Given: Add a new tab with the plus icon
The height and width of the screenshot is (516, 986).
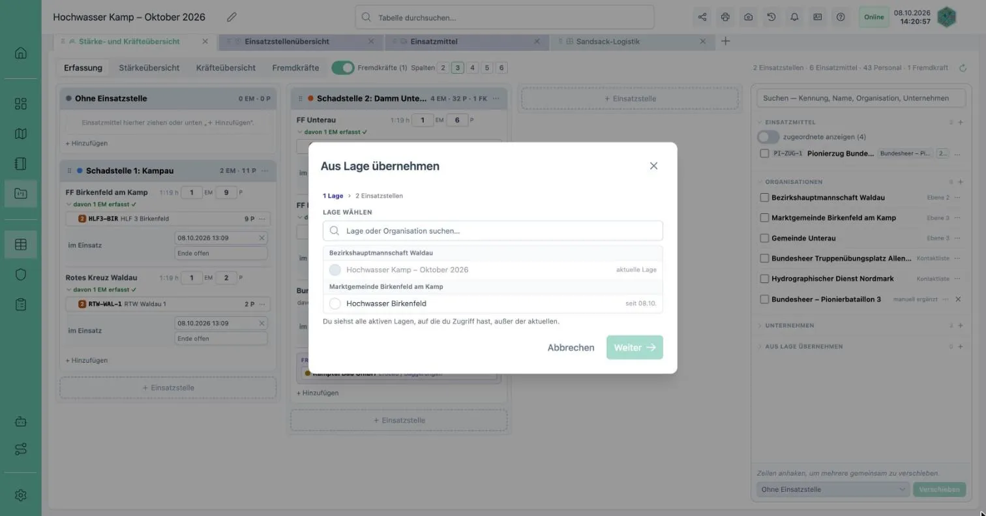Looking at the screenshot, I should (x=725, y=41).
